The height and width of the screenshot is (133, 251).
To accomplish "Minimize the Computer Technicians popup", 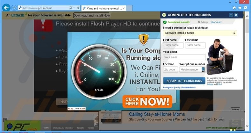I will click(231, 15).
